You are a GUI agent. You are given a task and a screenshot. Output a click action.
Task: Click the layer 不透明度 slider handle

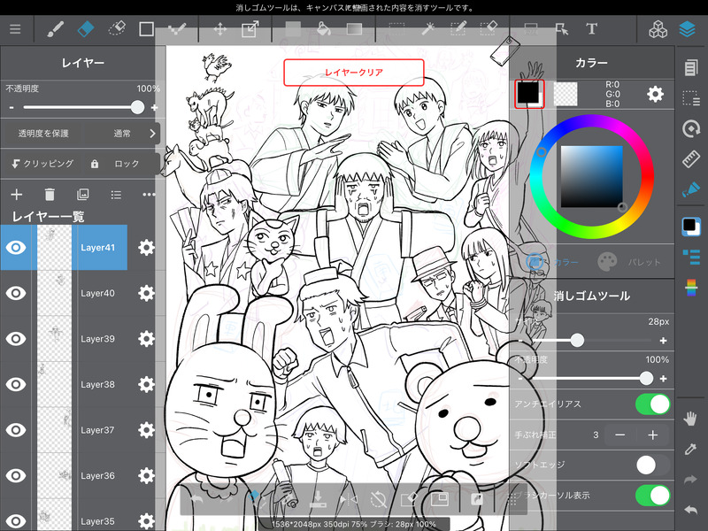point(137,107)
